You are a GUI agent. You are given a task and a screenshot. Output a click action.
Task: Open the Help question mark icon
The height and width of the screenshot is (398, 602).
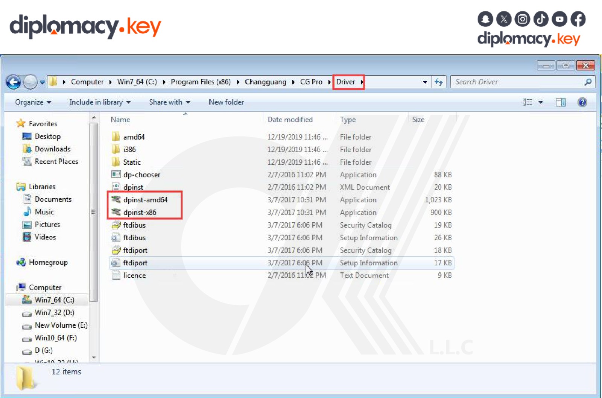pos(582,102)
